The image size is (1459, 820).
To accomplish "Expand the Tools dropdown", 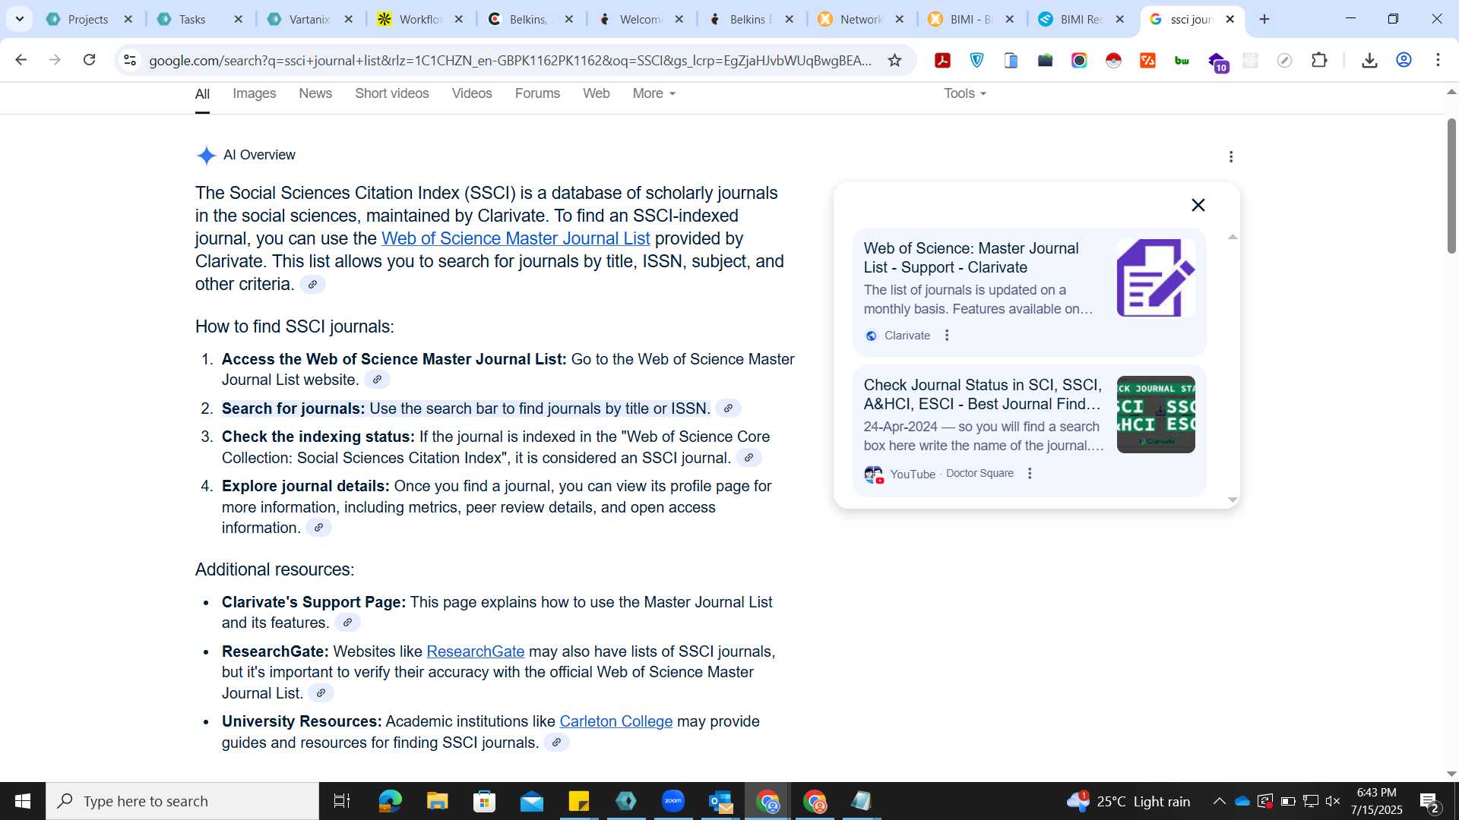I will 965,93.
